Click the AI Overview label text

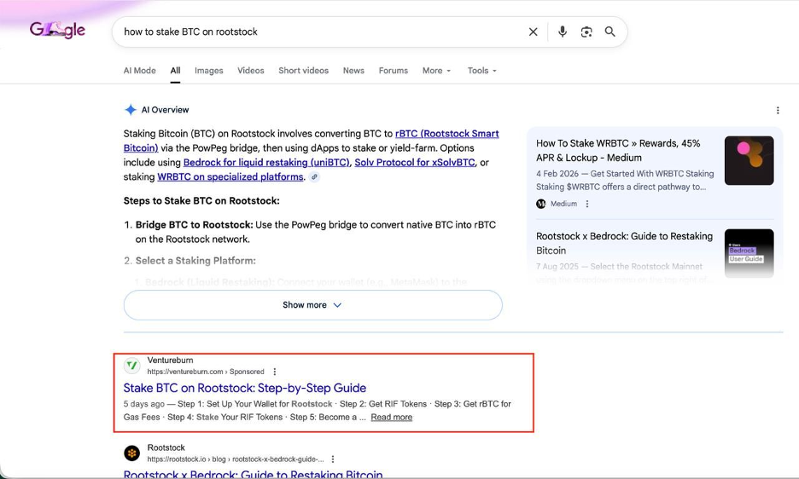click(x=165, y=109)
